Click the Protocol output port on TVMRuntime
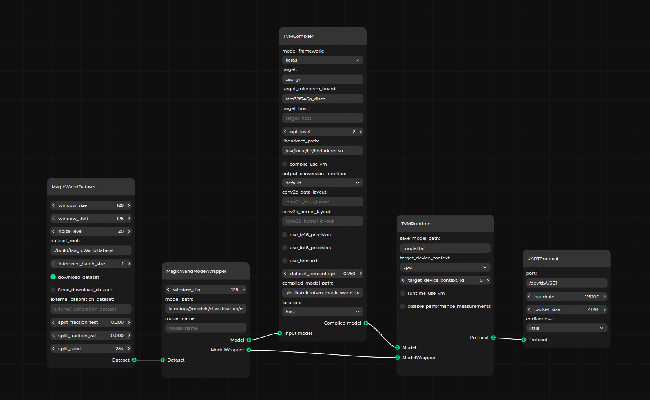This screenshot has width=650, height=400. pos(493,337)
